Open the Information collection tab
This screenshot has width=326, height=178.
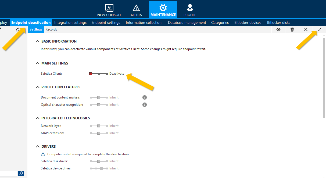(144, 22)
